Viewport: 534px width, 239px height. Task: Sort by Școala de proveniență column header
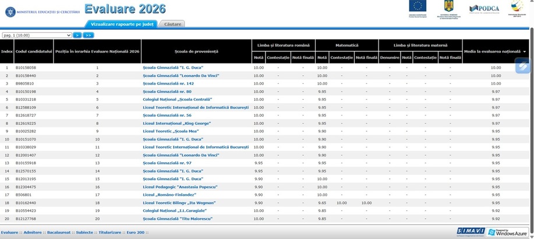pos(196,51)
